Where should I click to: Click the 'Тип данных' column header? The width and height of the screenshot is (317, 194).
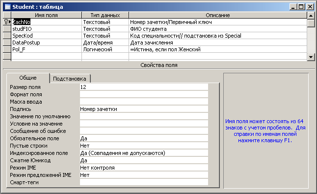[106, 15]
